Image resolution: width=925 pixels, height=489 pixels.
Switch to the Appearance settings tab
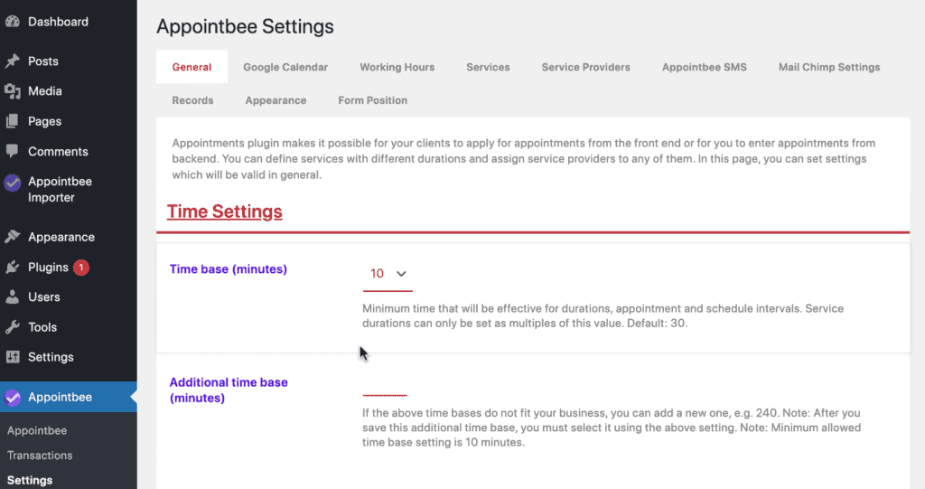click(276, 100)
